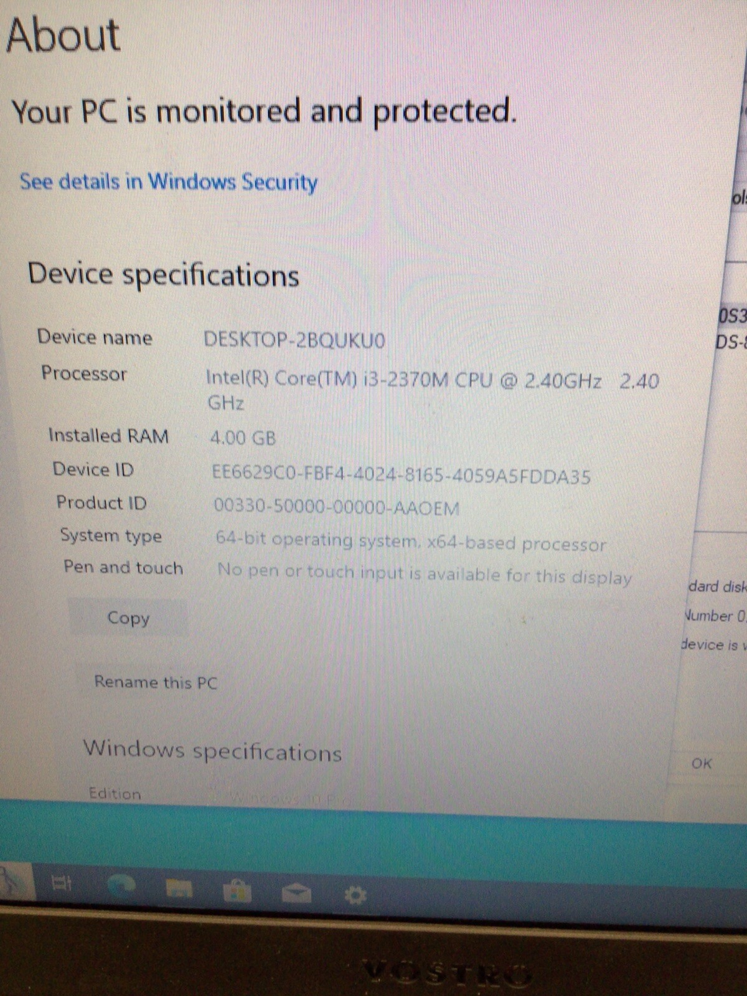This screenshot has width=747, height=996.
Task: Select the 64-bit operating system value
Action: click(x=411, y=542)
